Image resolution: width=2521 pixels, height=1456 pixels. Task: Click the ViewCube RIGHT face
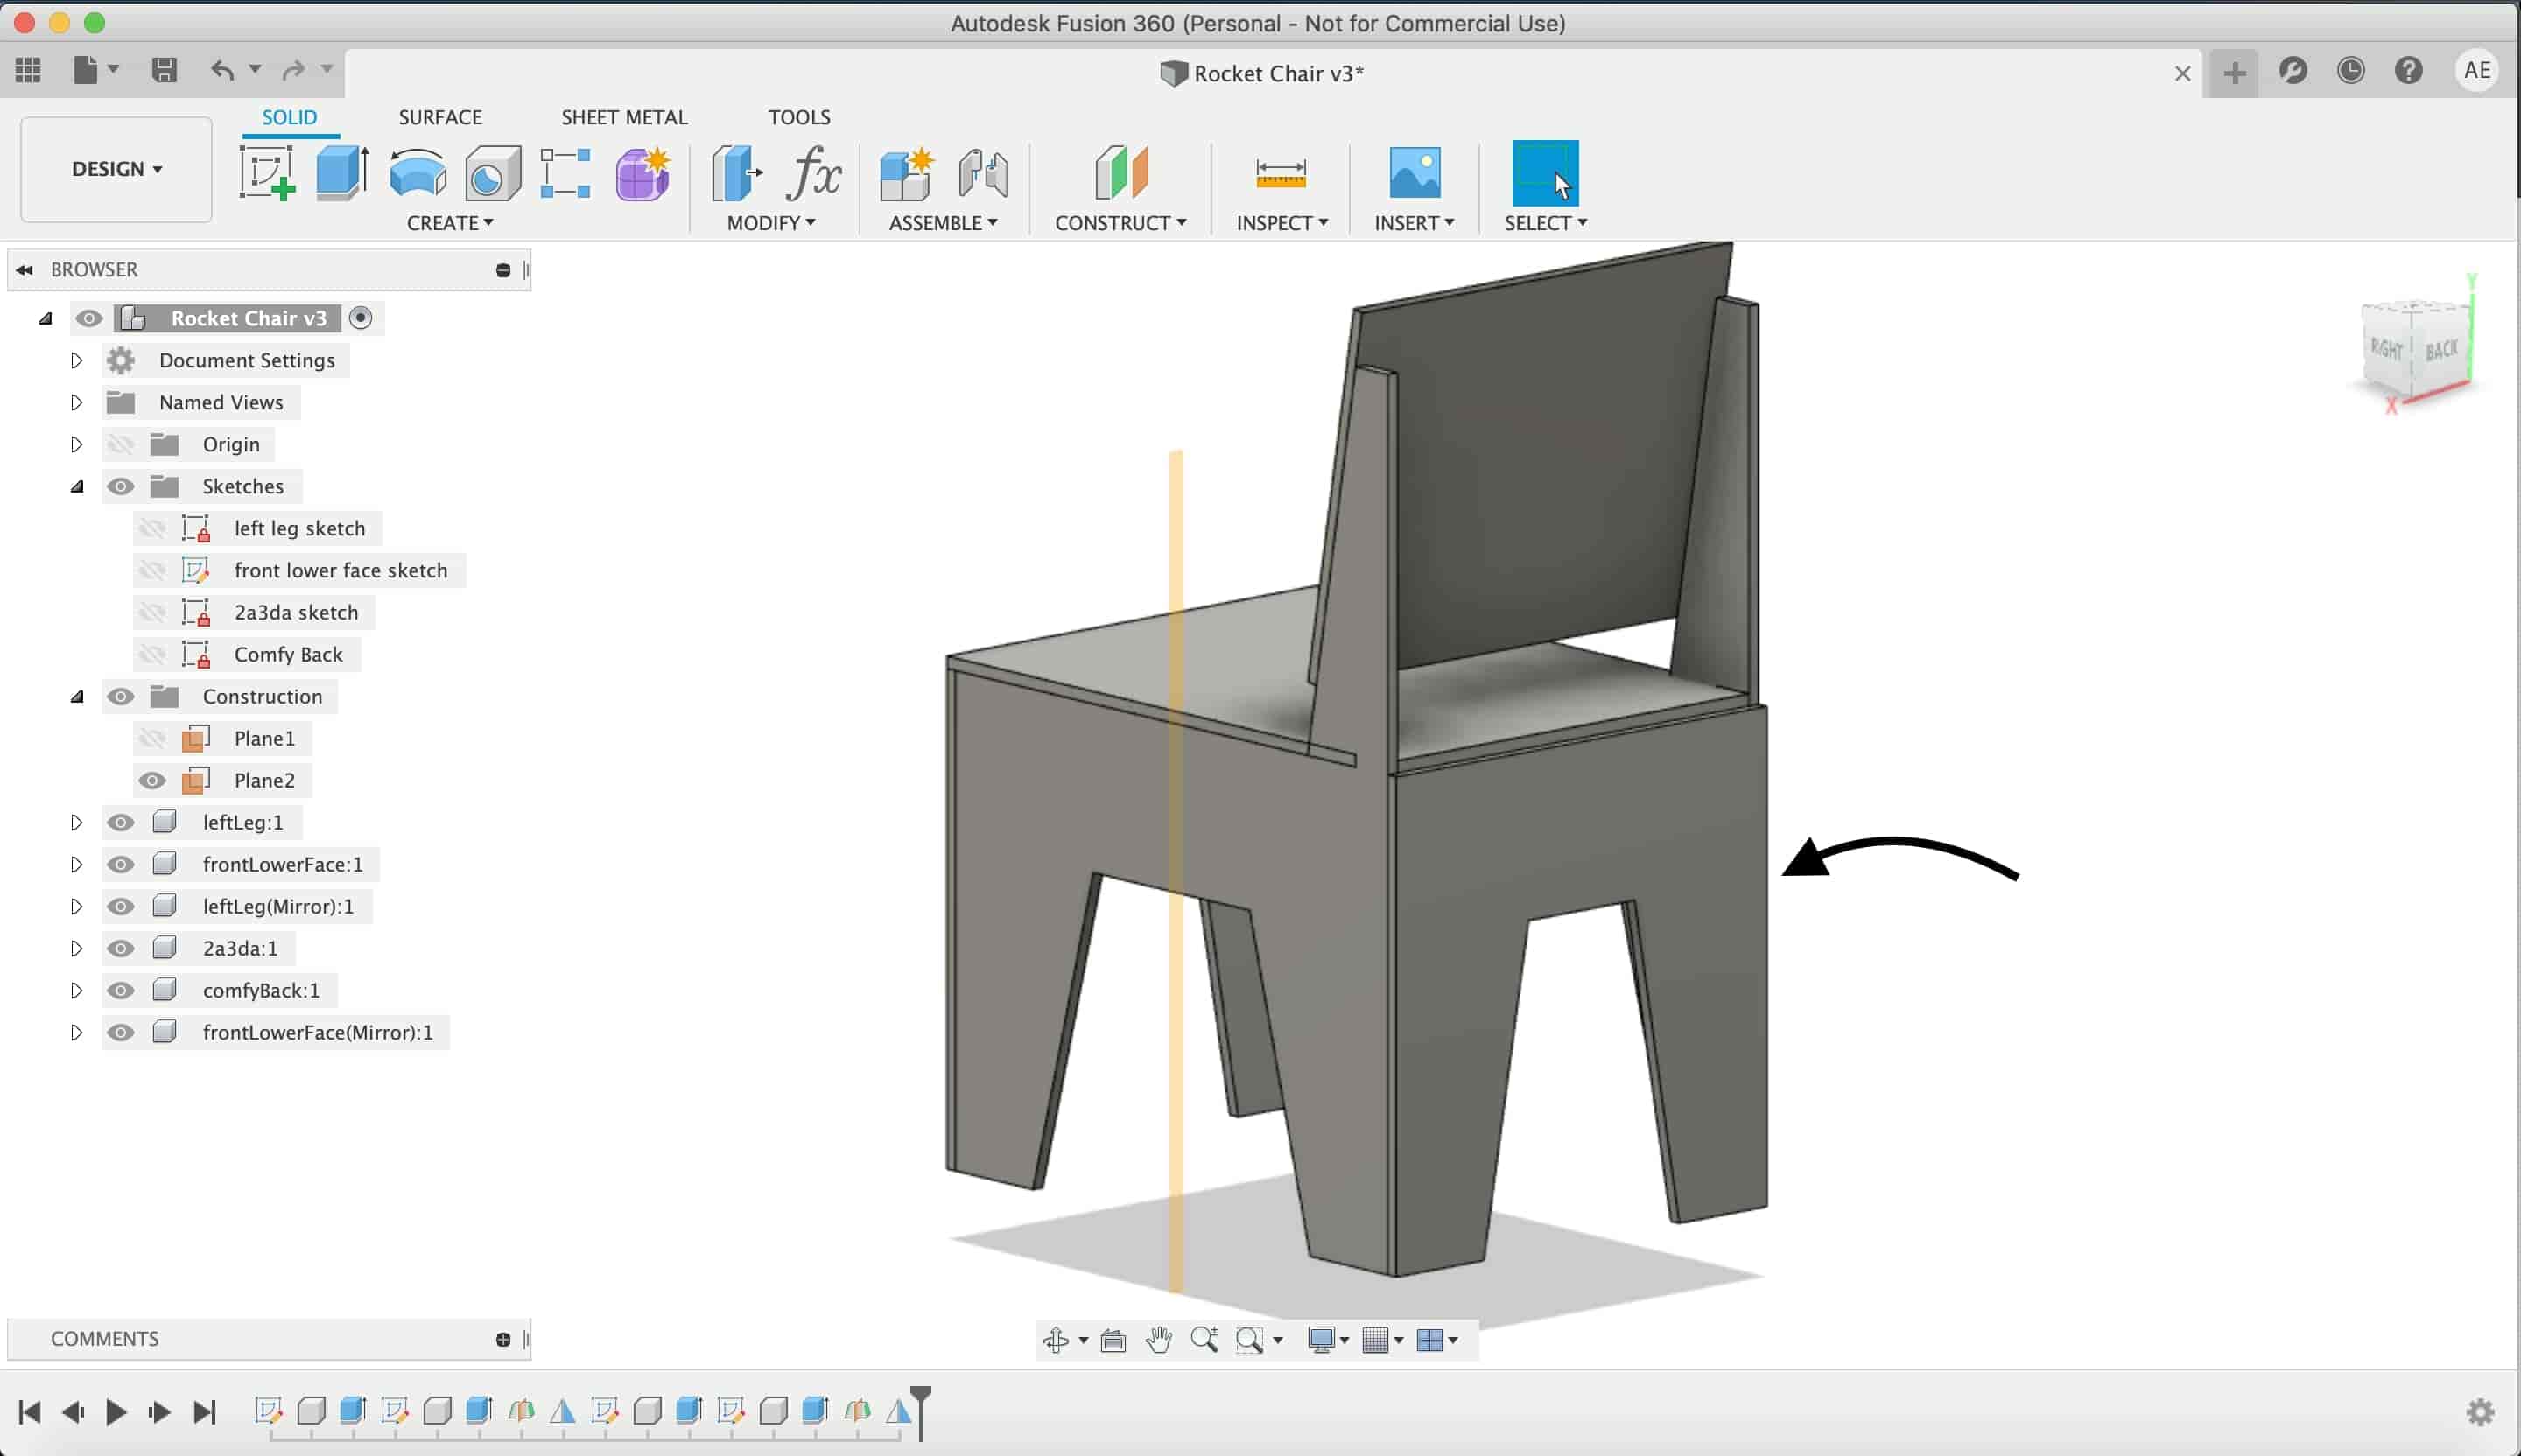point(2387,348)
